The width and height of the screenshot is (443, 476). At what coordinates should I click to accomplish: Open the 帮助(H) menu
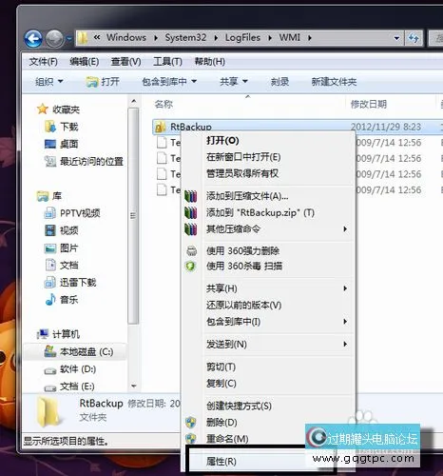210,61
